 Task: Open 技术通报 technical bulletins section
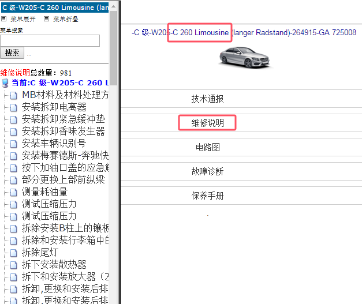[207, 99]
